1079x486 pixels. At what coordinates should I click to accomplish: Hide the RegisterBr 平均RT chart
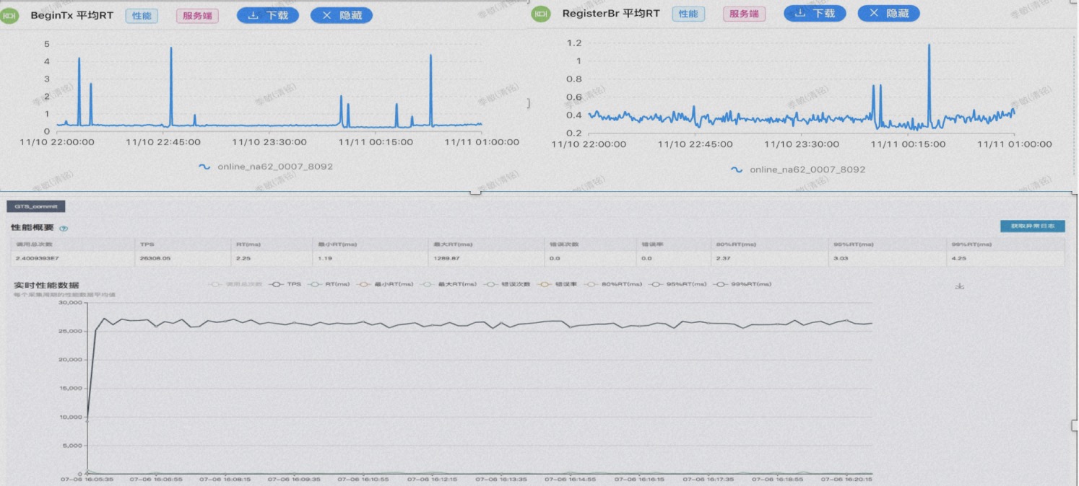888,13
